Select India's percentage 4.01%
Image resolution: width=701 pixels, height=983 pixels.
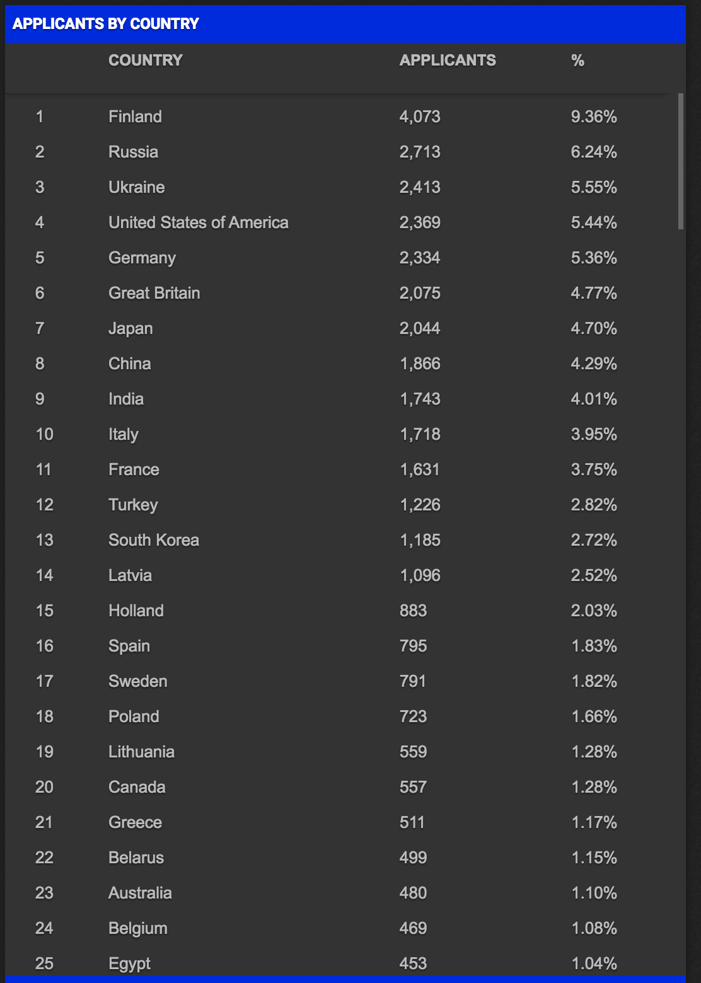point(594,399)
